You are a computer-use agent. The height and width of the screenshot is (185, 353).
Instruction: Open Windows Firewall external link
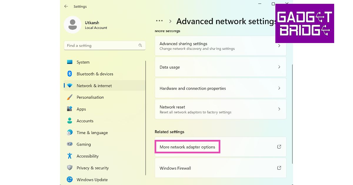pyautogui.click(x=279, y=168)
